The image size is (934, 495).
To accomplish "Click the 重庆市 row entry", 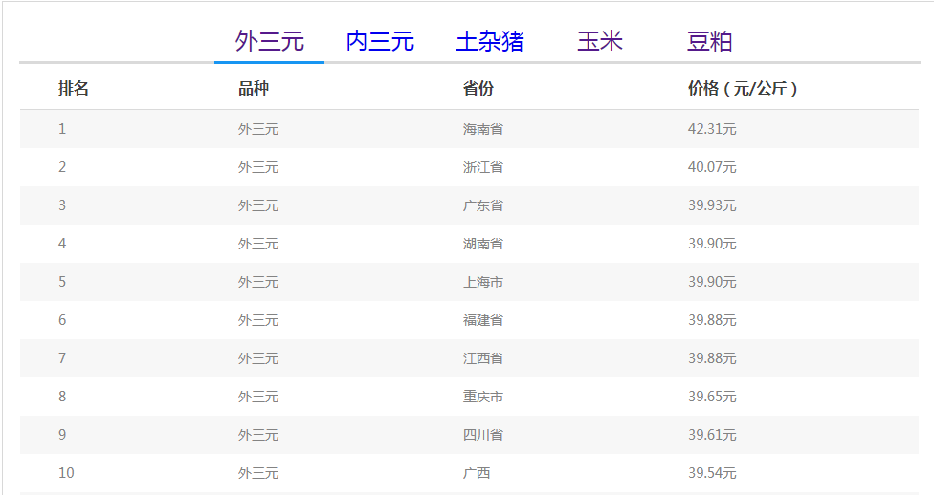I will point(483,397).
